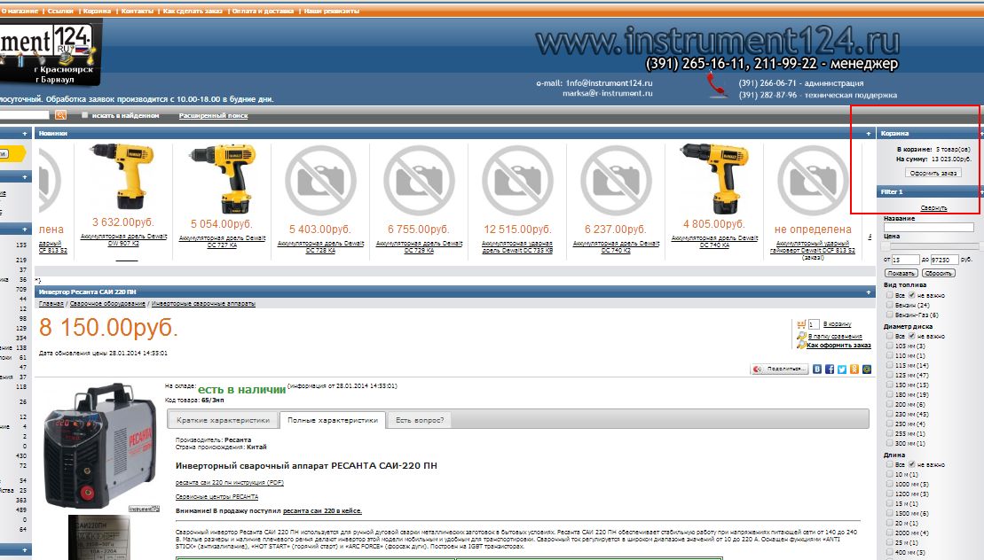This screenshot has height=560, width=984.
Task: Open the Dewalt DC 727 KA drill image
Action: pyautogui.click(x=221, y=179)
